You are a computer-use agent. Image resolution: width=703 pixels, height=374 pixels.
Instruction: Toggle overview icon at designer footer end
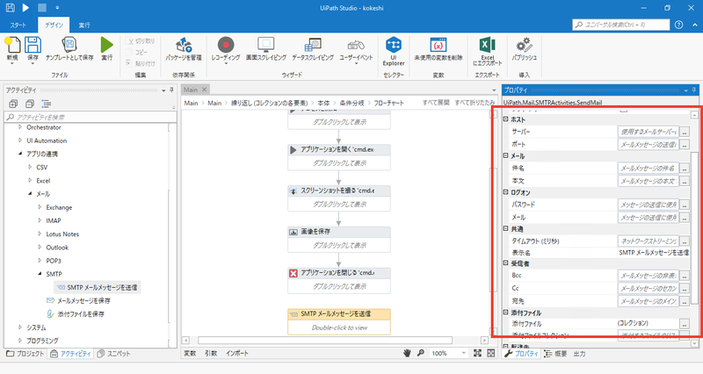point(491,354)
